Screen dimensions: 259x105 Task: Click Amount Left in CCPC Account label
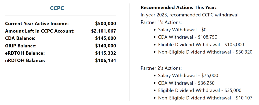coord(40,31)
